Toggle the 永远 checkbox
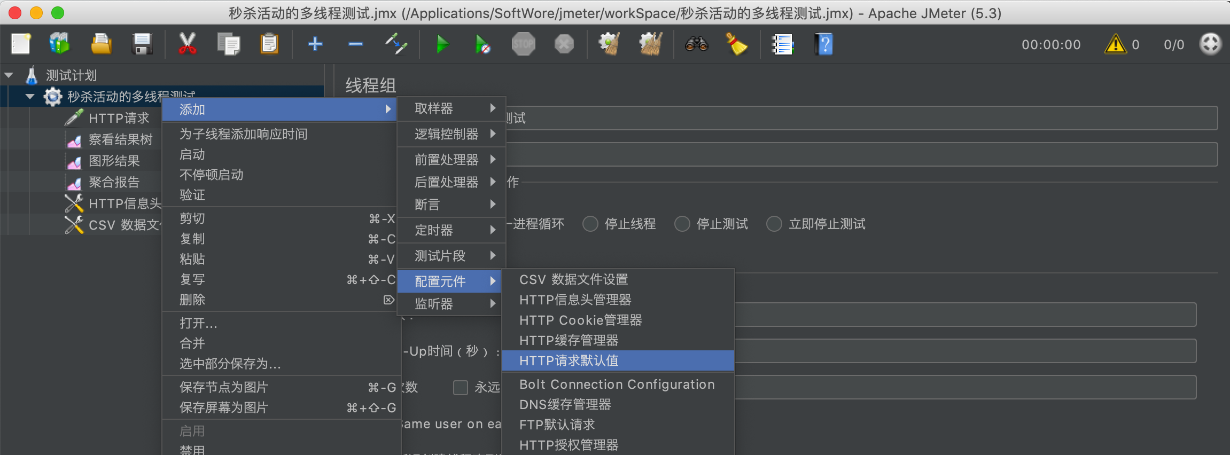Image resolution: width=1230 pixels, height=455 pixels. point(461,387)
